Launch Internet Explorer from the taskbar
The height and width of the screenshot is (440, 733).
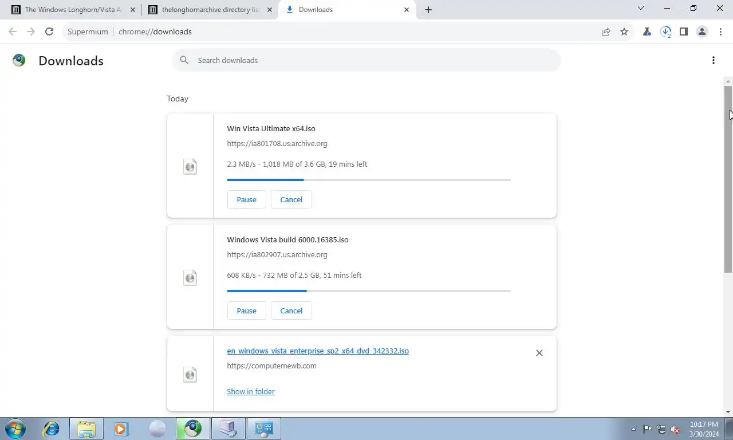52,429
